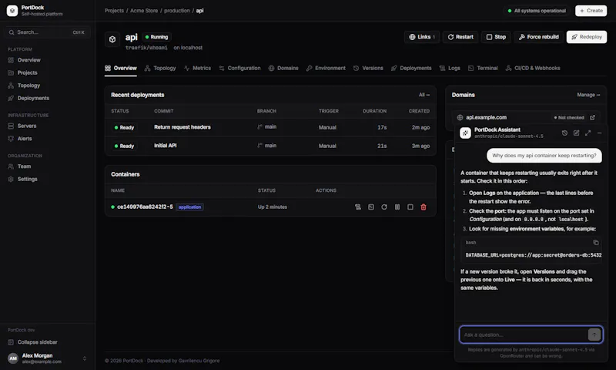The image size is (616, 370).
Task: Click the 'Not checked' domain status
Action: (569, 117)
